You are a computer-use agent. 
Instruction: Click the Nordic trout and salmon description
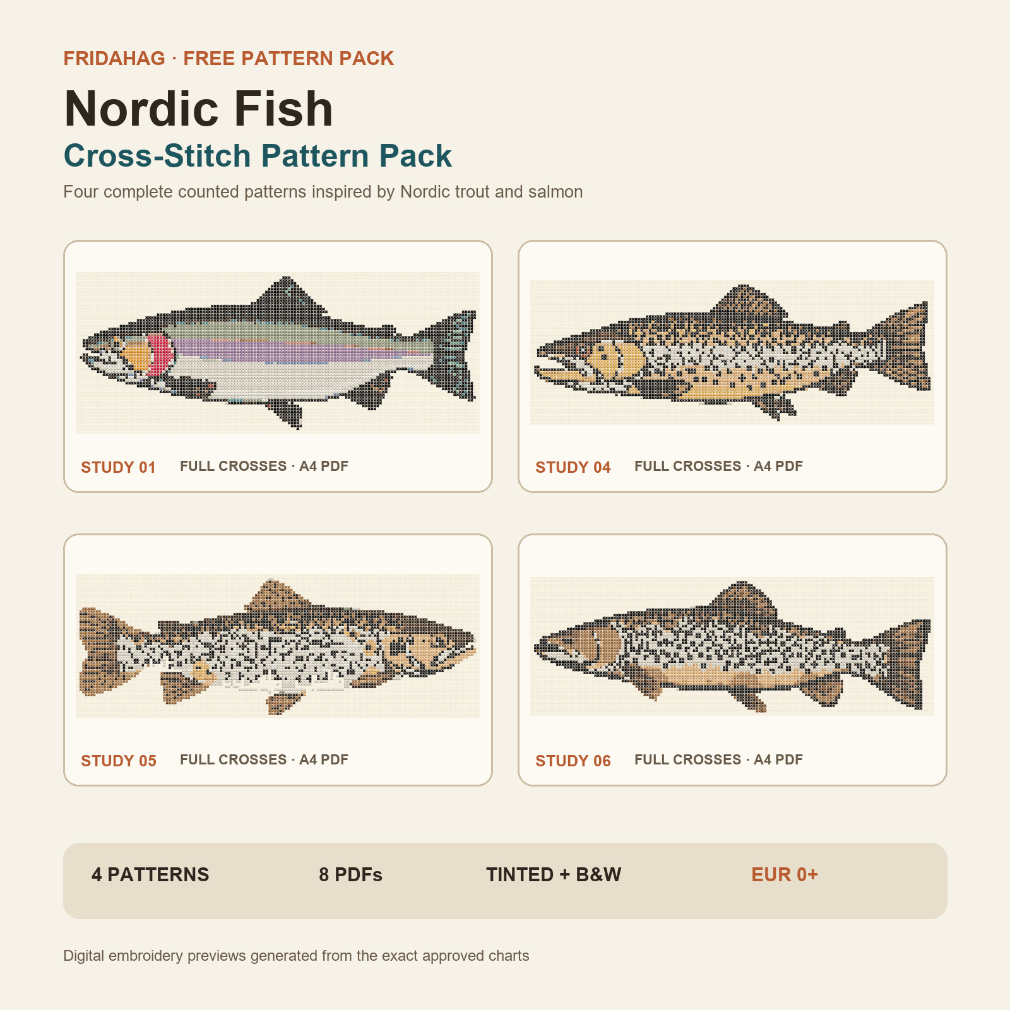coord(323,192)
